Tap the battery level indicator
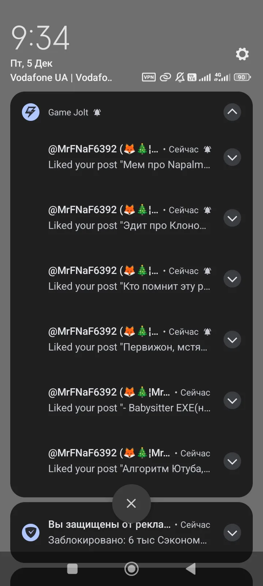This screenshot has width=263, height=586. (242, 77)
